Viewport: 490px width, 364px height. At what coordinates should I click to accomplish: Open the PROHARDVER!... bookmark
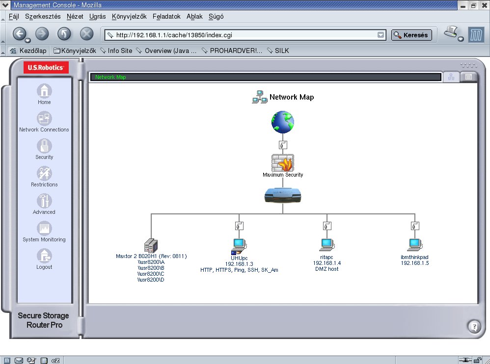[232, 51]
